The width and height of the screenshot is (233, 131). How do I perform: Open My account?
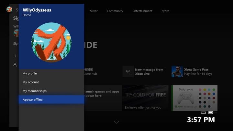(51, 82)
